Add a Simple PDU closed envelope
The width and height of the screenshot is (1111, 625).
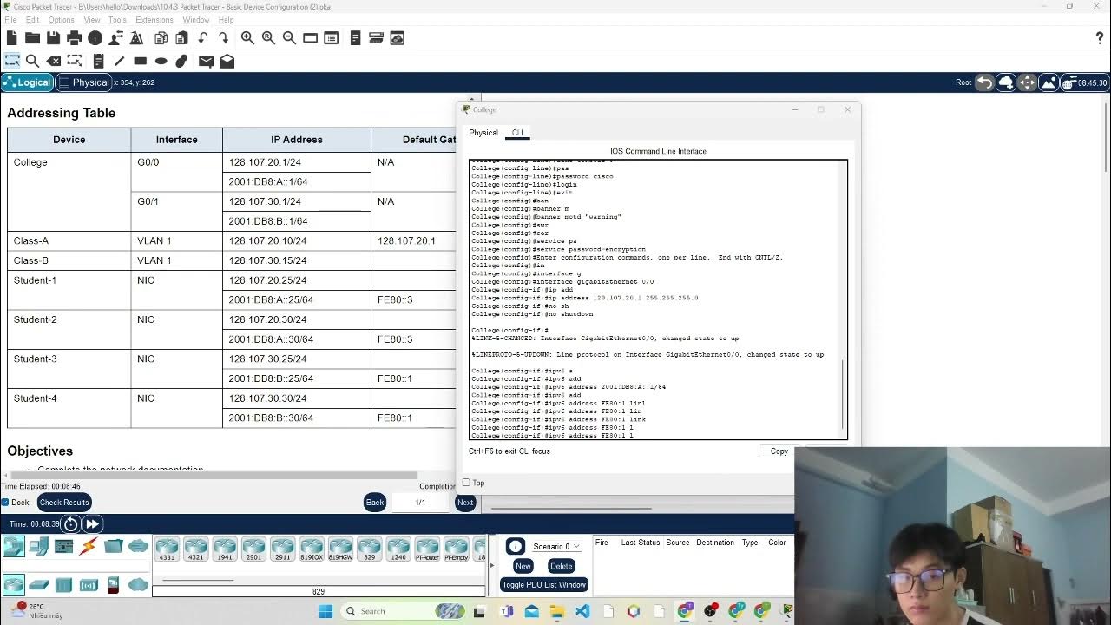206,61
